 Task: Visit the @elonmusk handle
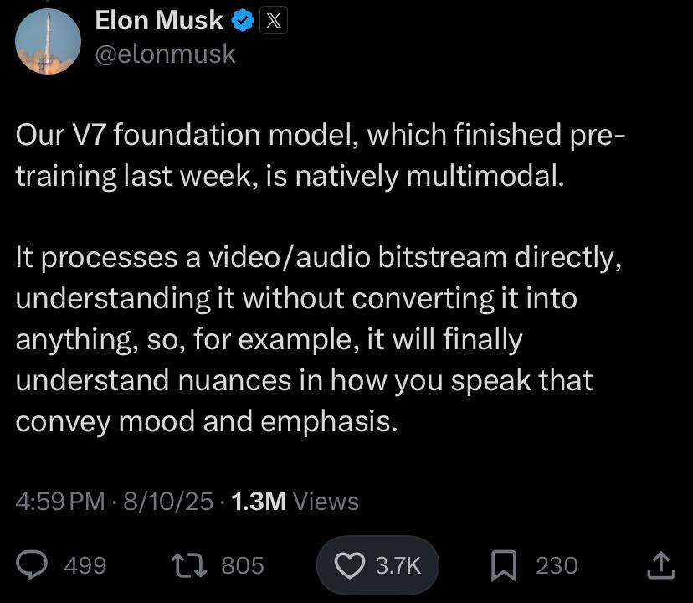click(x=165, y=54)
